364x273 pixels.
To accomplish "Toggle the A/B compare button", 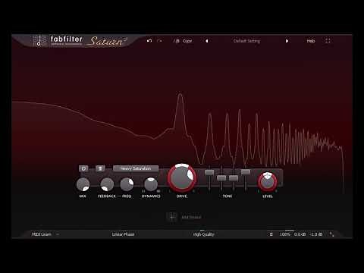I will [177, 41].
